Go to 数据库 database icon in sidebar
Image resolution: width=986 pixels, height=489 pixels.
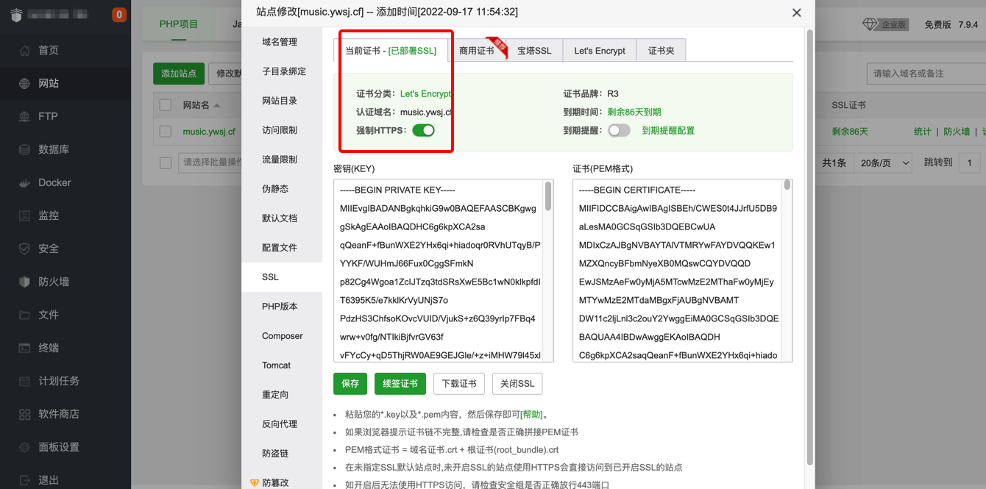pyautogui.click(x=24, y=150)
